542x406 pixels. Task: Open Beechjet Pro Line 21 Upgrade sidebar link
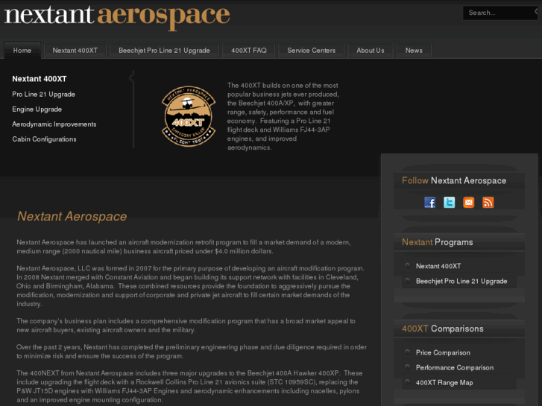461,281
